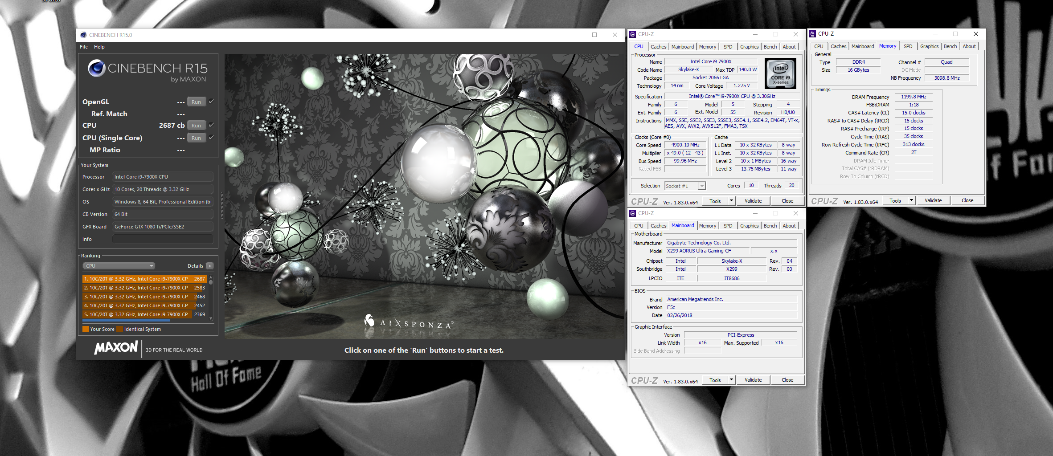
Task: Click the NB Frequency value 3098.8 MHz
Action: tap(947, 78)
